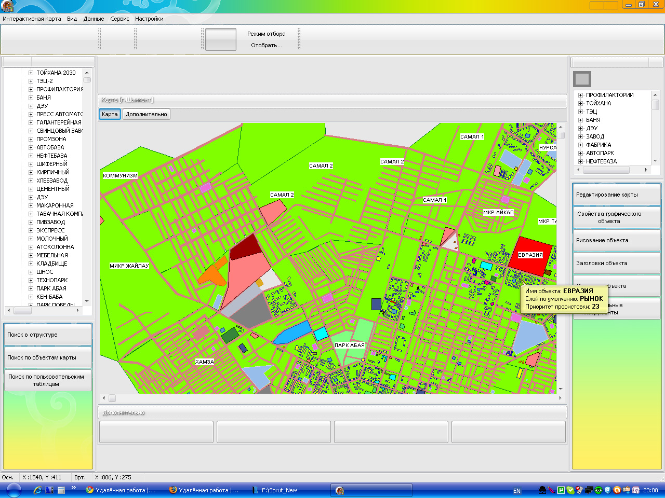Click Отобрать... in the toolbar
665x498 pixels.
(x=266, y=45)
